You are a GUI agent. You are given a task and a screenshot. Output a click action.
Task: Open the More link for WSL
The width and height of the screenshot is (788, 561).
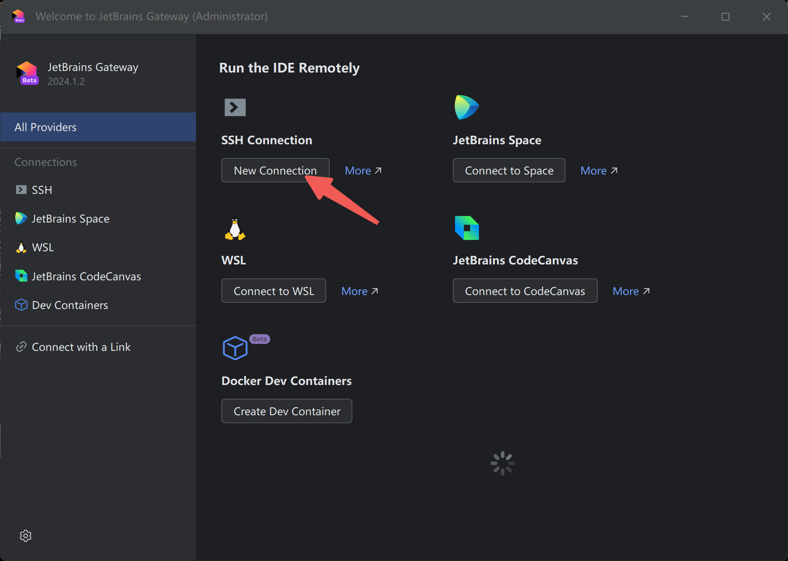[360, 291]
